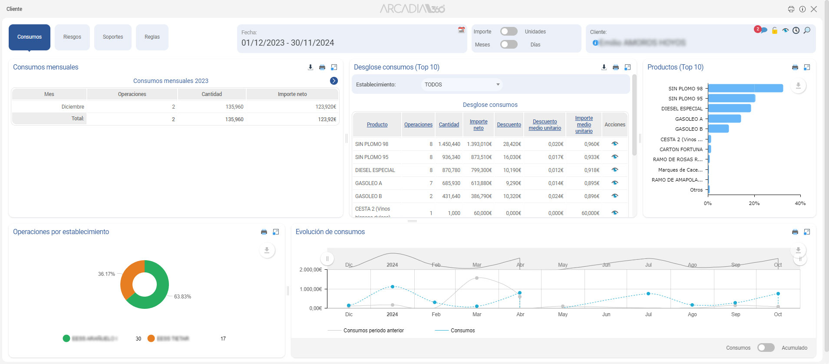
Task: View details of SIN PLOMO 98 row
Action: [x=614, y=144]
